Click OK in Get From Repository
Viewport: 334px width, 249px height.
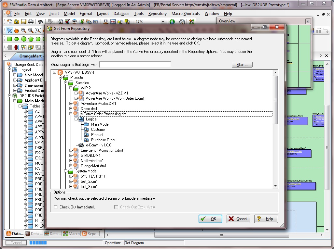point(210,219)
